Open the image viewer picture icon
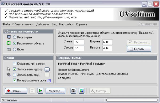 coord(81,91)
